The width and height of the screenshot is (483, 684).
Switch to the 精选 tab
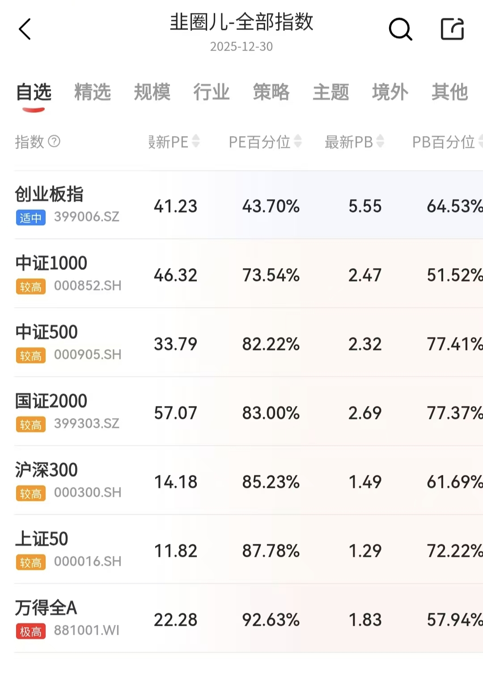point(93,92)
